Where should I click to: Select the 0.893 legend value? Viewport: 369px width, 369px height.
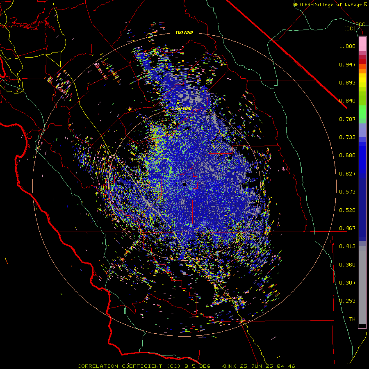(x=347, y=82)
